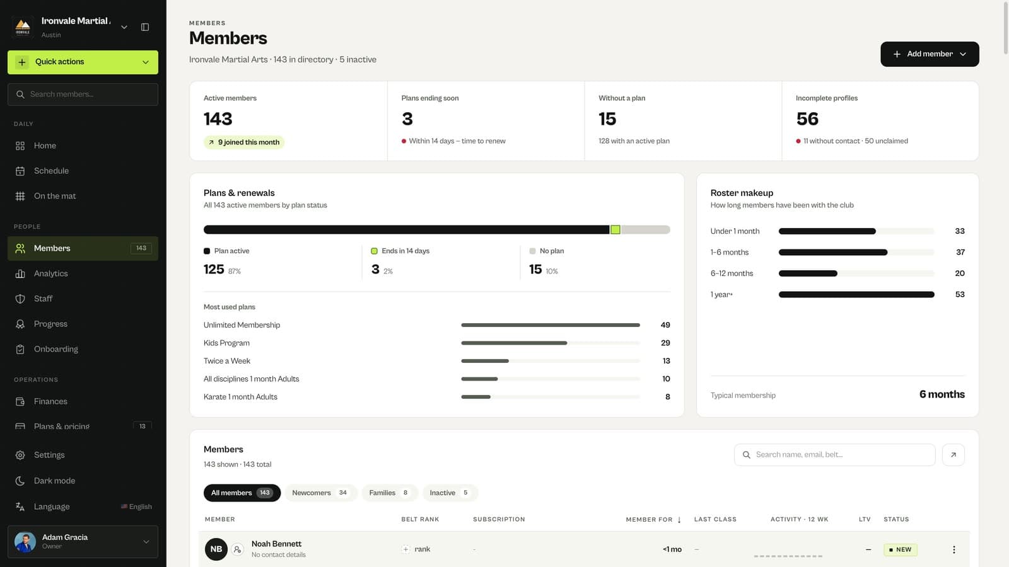Viewport: 1009px width, 567px height.
Task: Select the Families tab
Action: 389,493
